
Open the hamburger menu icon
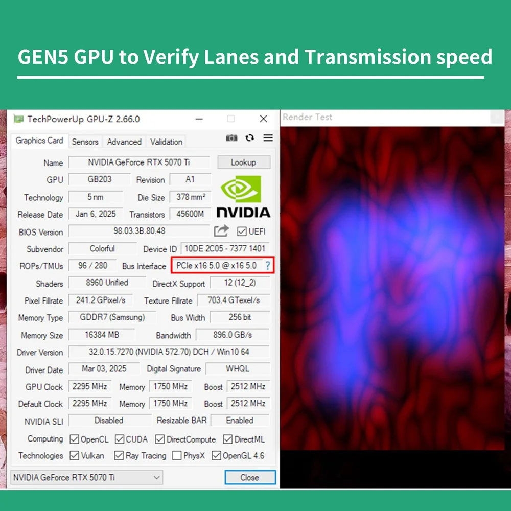268,138
